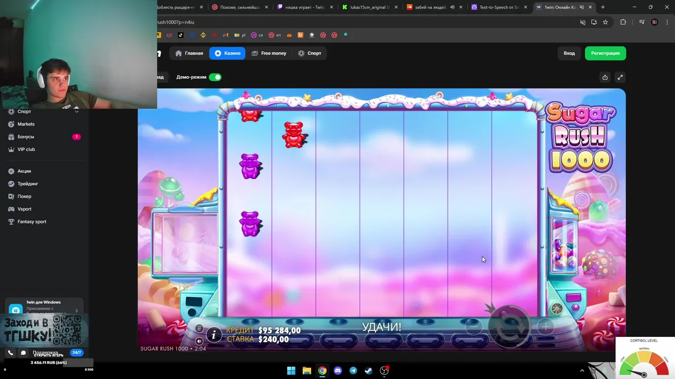
Task: Switch to the Text-to-Speech tab
Action: tap(499, 7)
